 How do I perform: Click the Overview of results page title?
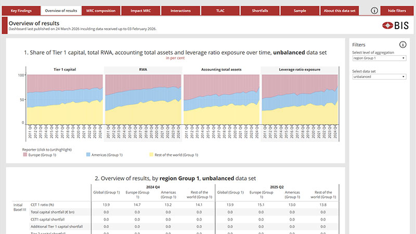(x=34, y=23)
